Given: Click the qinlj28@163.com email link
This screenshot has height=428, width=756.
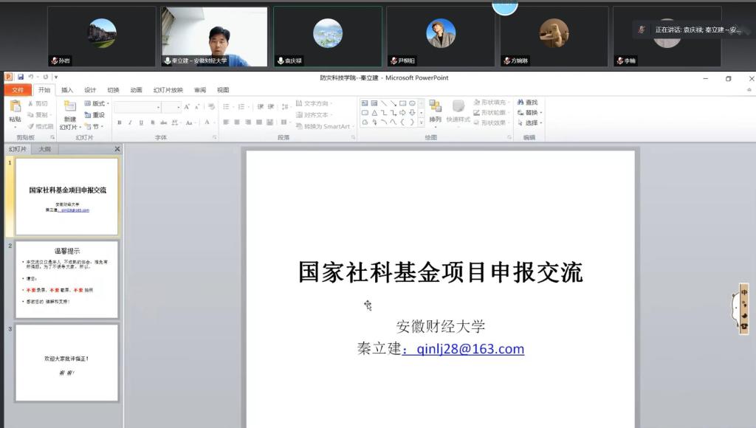Looking at the screenshot, I should [x=464, y=349].
